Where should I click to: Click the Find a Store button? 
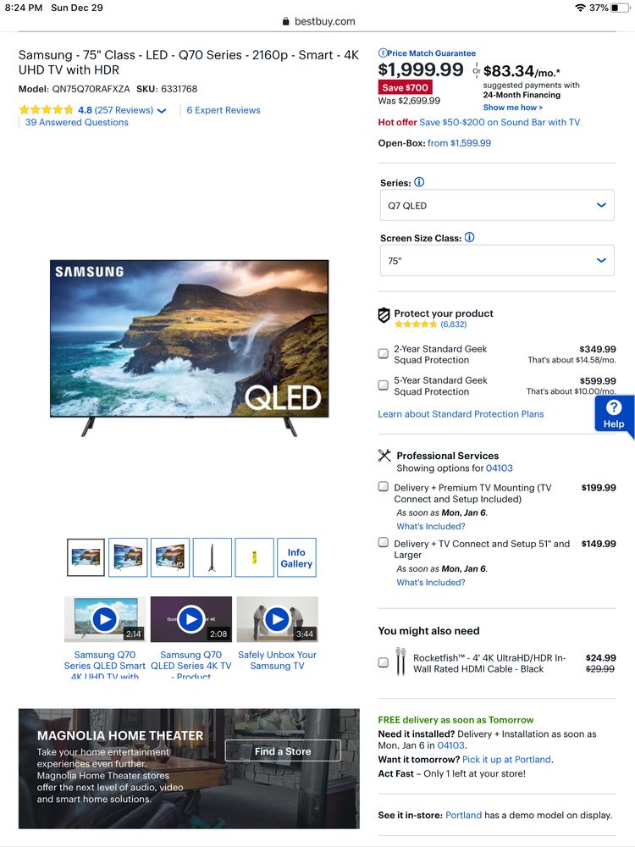click(283, 750)
